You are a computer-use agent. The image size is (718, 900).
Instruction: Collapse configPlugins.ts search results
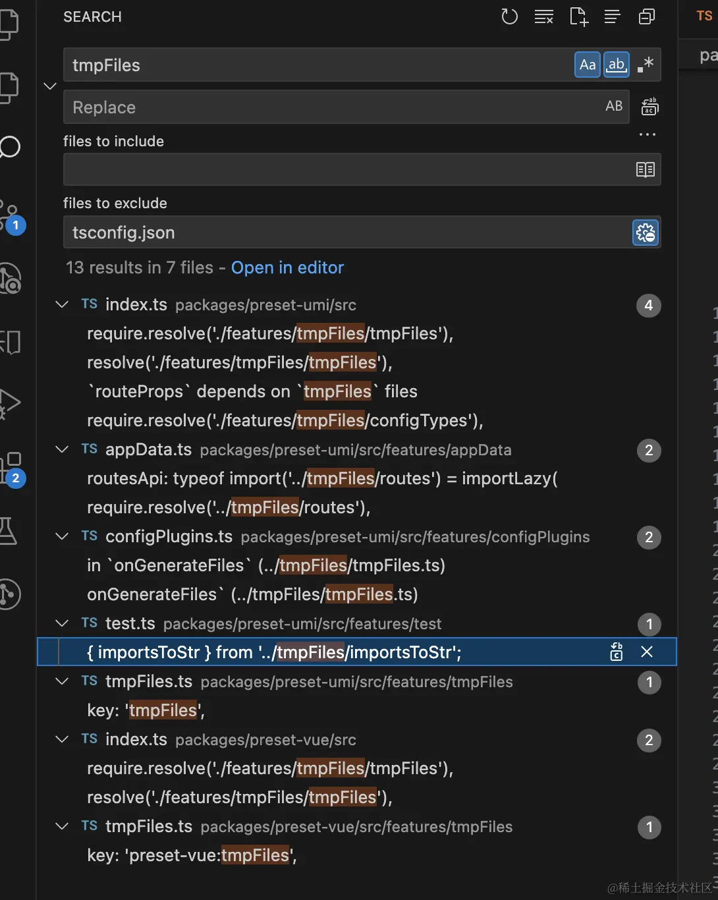click(x=62, y=536)
